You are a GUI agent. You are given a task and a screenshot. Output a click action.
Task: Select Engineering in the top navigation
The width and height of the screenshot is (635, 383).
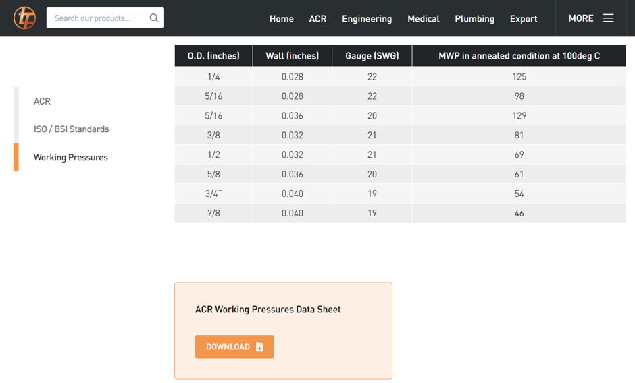point(367,19)
